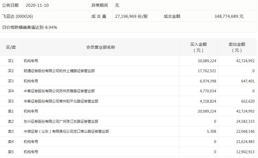The width and height of the screenshot is (258, 158).
Task: Click 机构专用 in the 卖5 row
Action: point(31,152)
